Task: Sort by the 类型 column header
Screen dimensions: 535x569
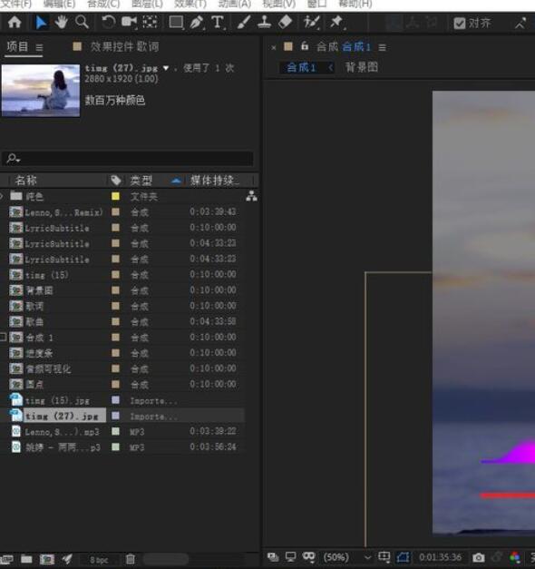Action: click(141, 181)
